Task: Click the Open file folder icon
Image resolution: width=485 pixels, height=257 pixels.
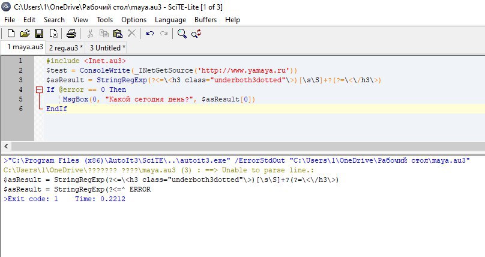Action: pos(25,34)
